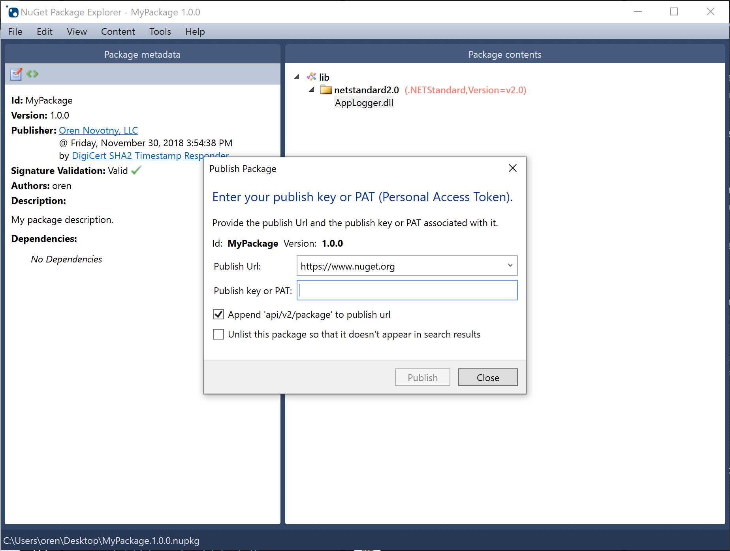Click 'My package description.' text
730x551 pixels.
(x=62, y=220)
